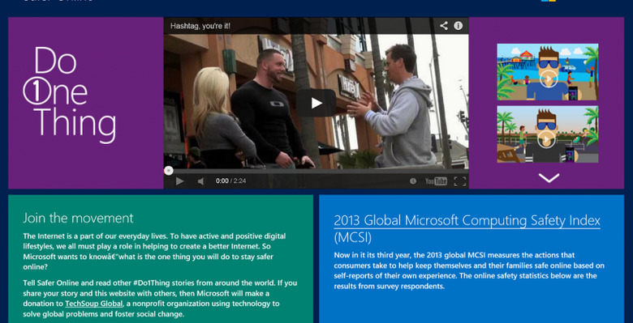Image resolution: width=633 pixels, height=323 pixels.
Task: Click the share icon in the video header
Action: pyautogui.click(x=444, y=26)
